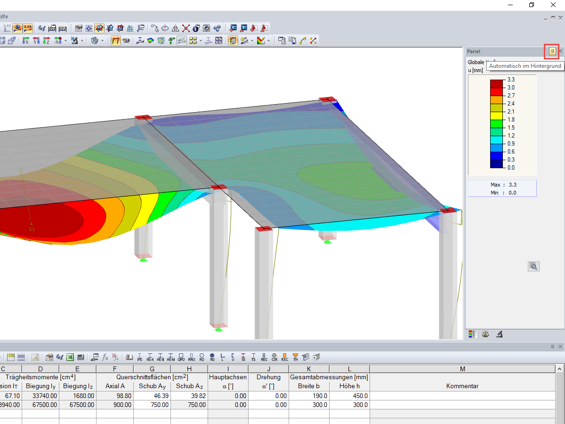Switch to the microscope filter tab in Panel
This screenshot has height=424, width=565.
coord(500,334)
